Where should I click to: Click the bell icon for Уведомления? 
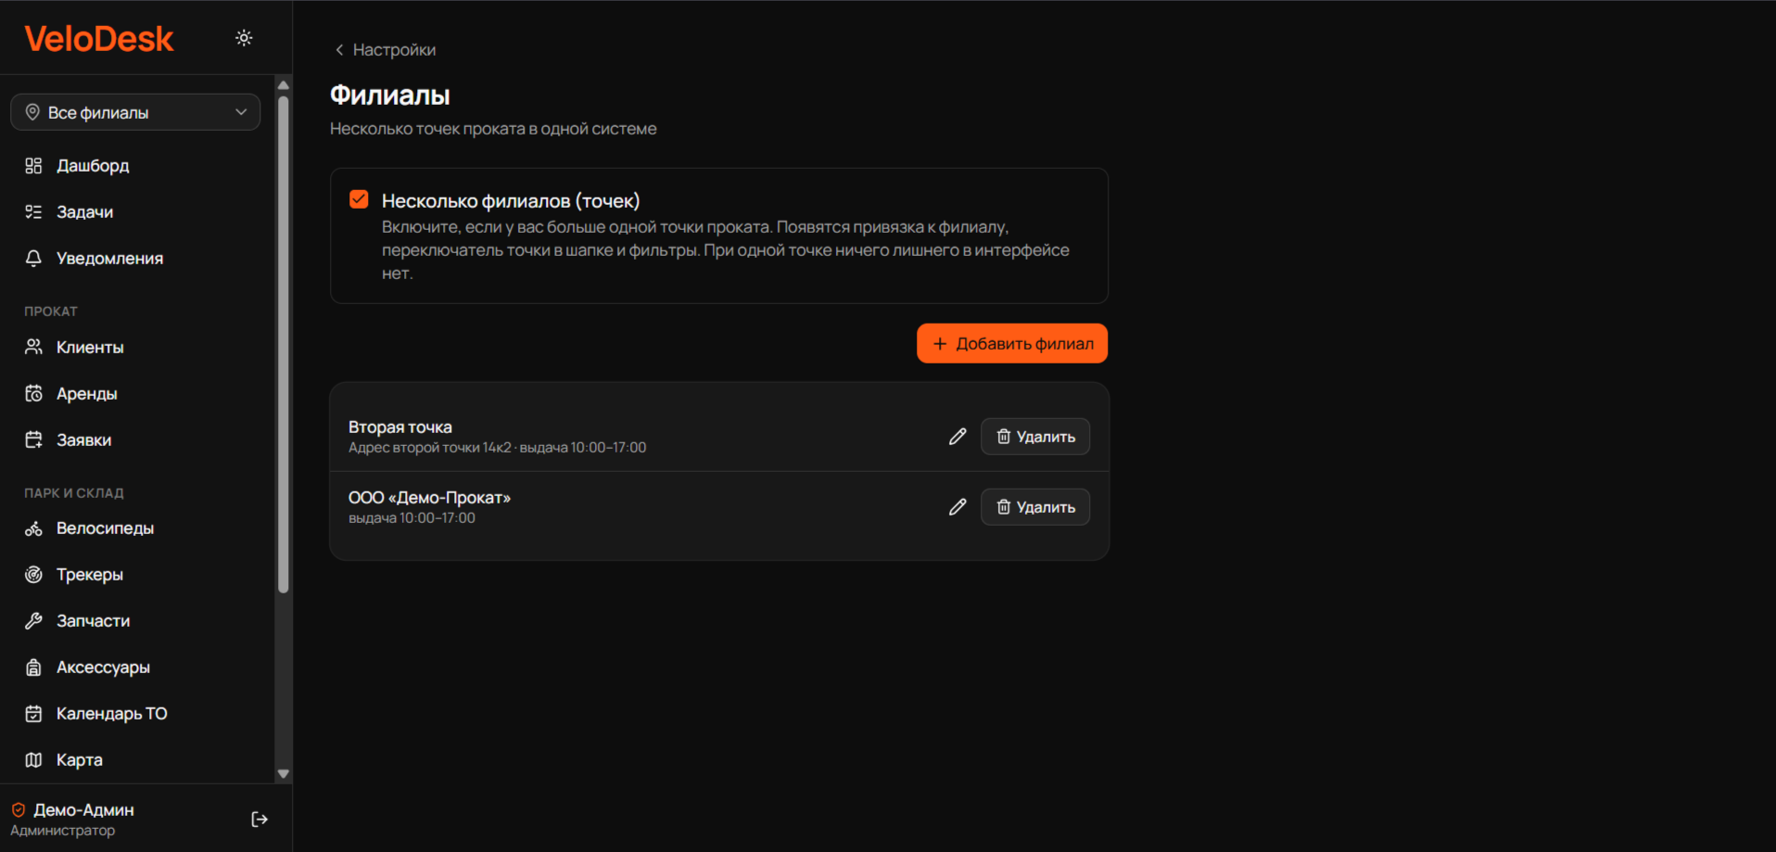pos(33,259)
